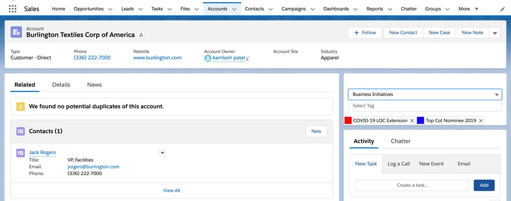The width and height of the screenshot is (511, 201).
Task: Open the www.burlington.com website link
Action: pos(158,58)
